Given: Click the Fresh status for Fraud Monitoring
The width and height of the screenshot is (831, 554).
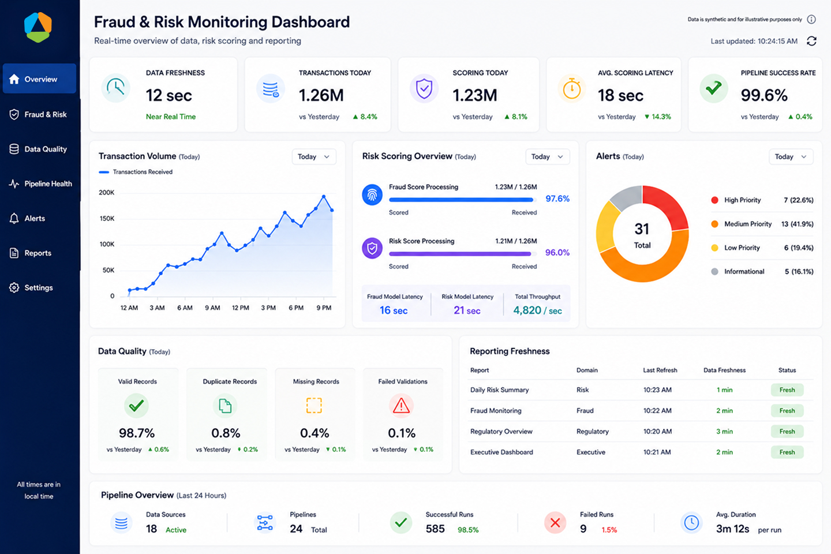Looking at the screenshot, I should tap(787, 411).
